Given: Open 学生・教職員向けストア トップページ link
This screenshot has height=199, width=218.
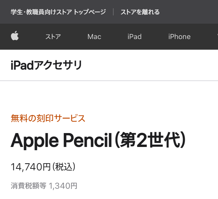Looking at the screenshot, I should (x=58, y=12).
